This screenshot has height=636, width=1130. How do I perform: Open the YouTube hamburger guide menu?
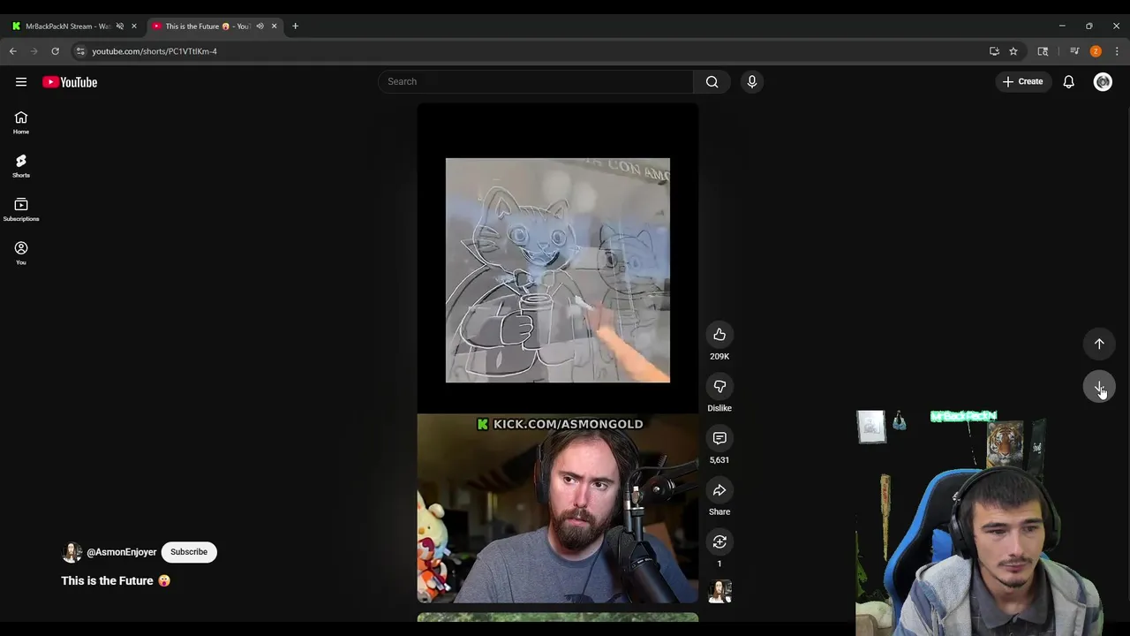[21, 81]
